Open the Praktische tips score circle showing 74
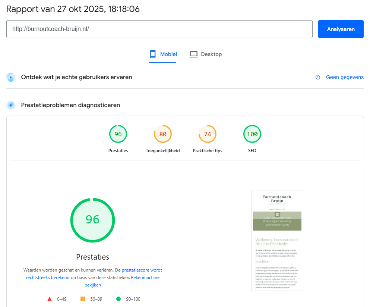Screen dimensions: 370x307 (x=208, y=134)
